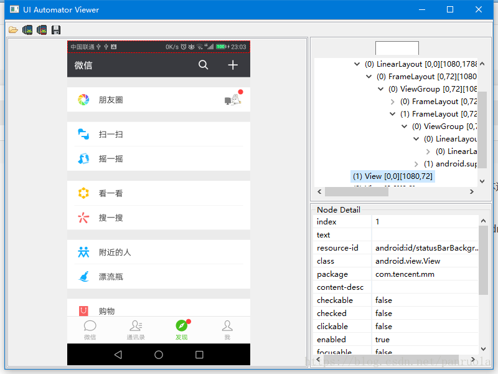The height and width of the screenshot is (374, 498).
Task: Maximize the UI Automator Viewer window
Action: [x=450, y=9]
